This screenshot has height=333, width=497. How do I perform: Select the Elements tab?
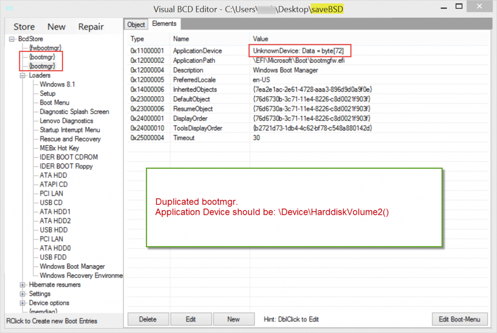point(164,24)
